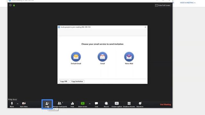205x115 pixels.
Task: Open the Invite button in toolbar
Action: (x=47, y=104)
